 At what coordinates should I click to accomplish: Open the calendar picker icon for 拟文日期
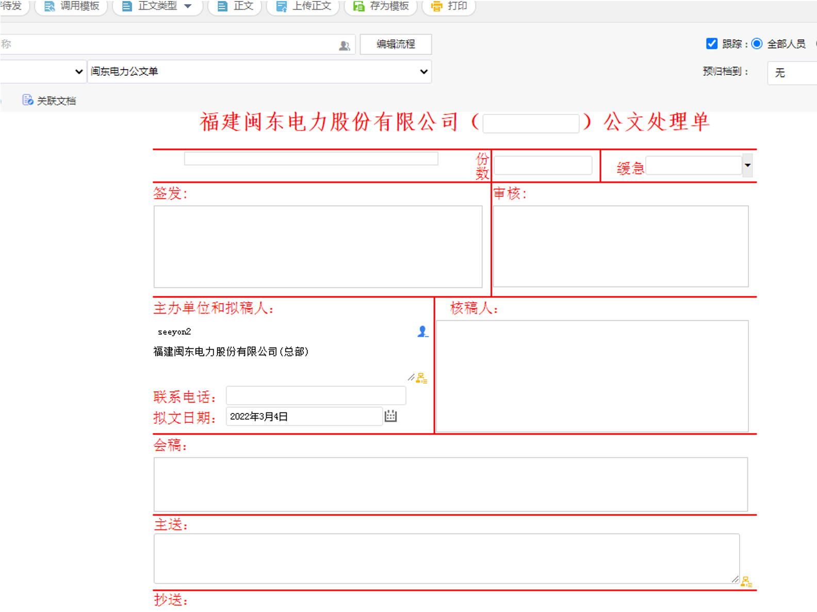(x=391, y=416)
